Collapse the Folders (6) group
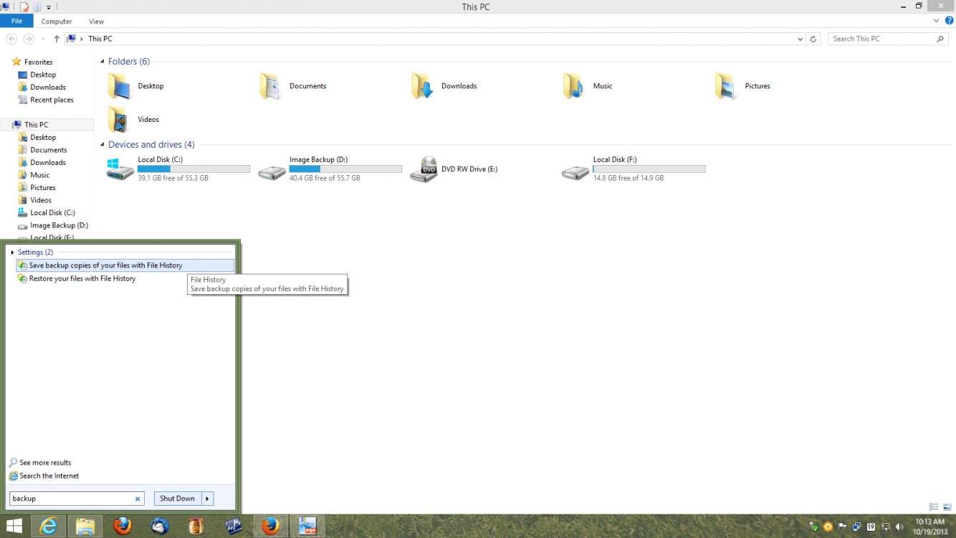The image size is (956, 538). coord(102,62)
